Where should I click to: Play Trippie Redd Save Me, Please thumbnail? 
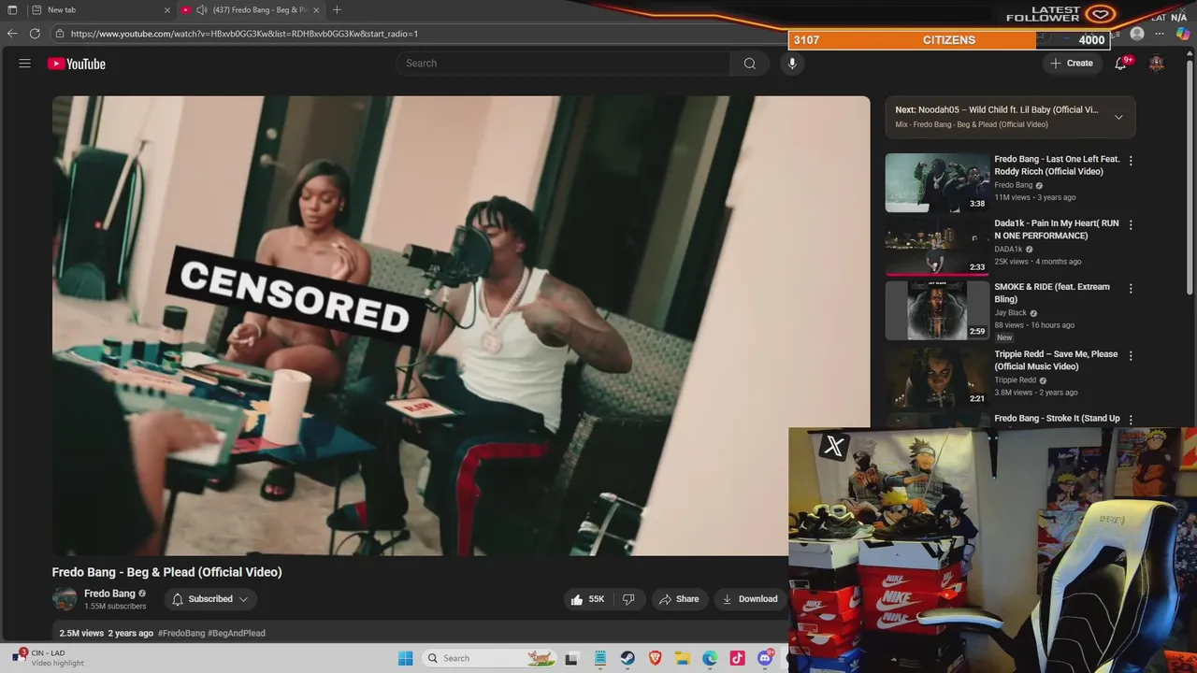(x=937, y=378)
